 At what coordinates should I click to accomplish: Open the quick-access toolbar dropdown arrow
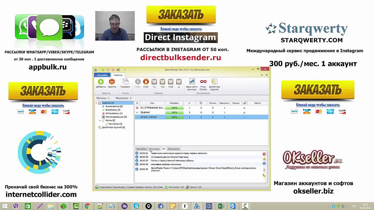pyautogui.click(x=125, y=70)
